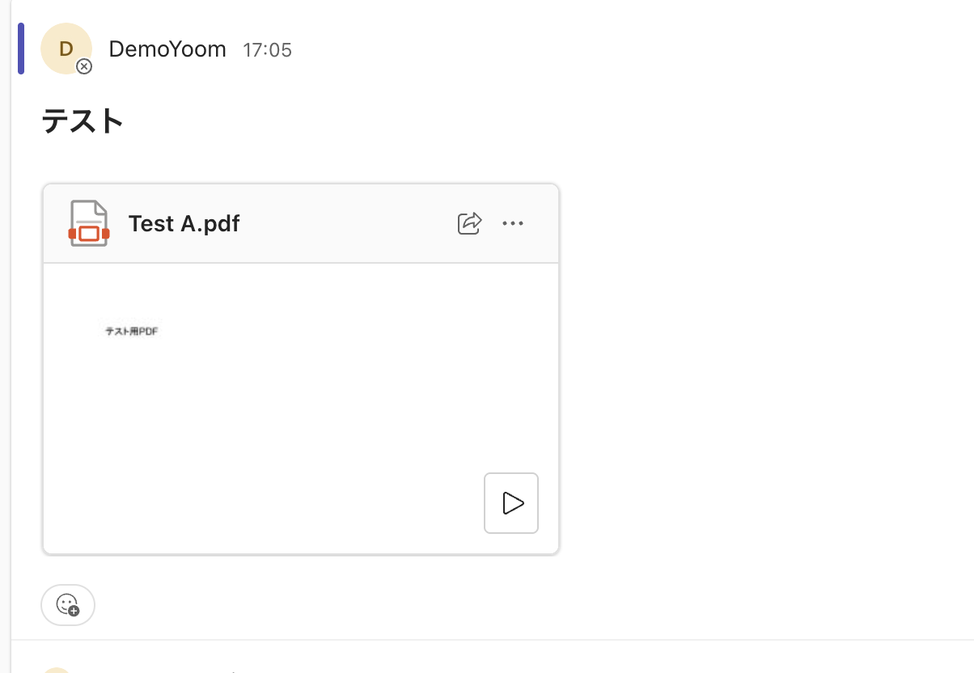Click the play button in PDF preview

(x=511, y=503)
